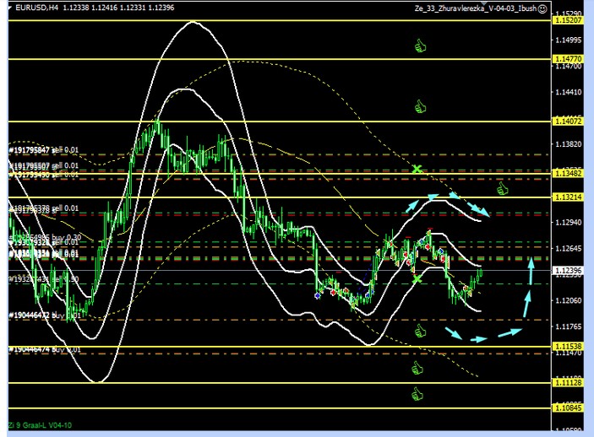Click the thumbs-up icon just above the 1.11128 line
594x437 pixels.
click(x=417, y=368)
